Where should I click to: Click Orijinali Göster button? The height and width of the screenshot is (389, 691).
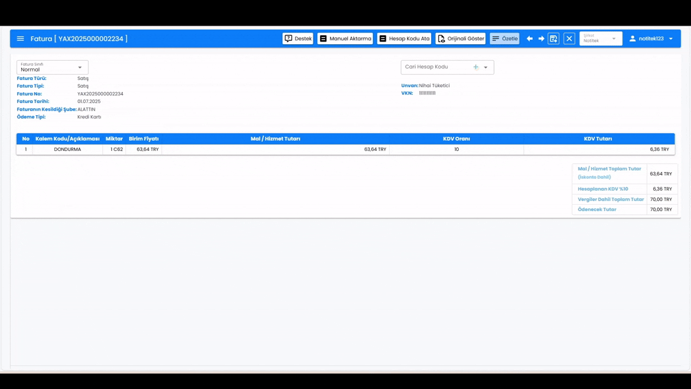460,38
